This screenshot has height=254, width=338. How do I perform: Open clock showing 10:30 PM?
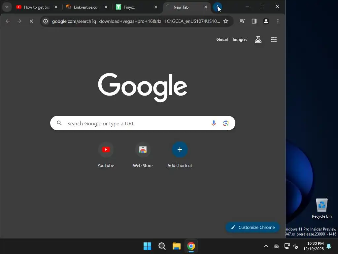point(314,246)
